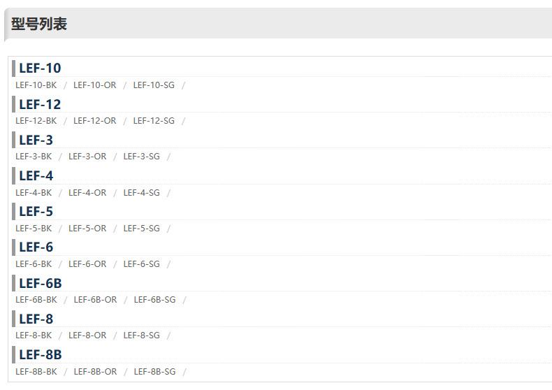The width and height of the screenshot is (552, 390).
Task: Click the LEF-5-OR variant link
Action: 87,229
